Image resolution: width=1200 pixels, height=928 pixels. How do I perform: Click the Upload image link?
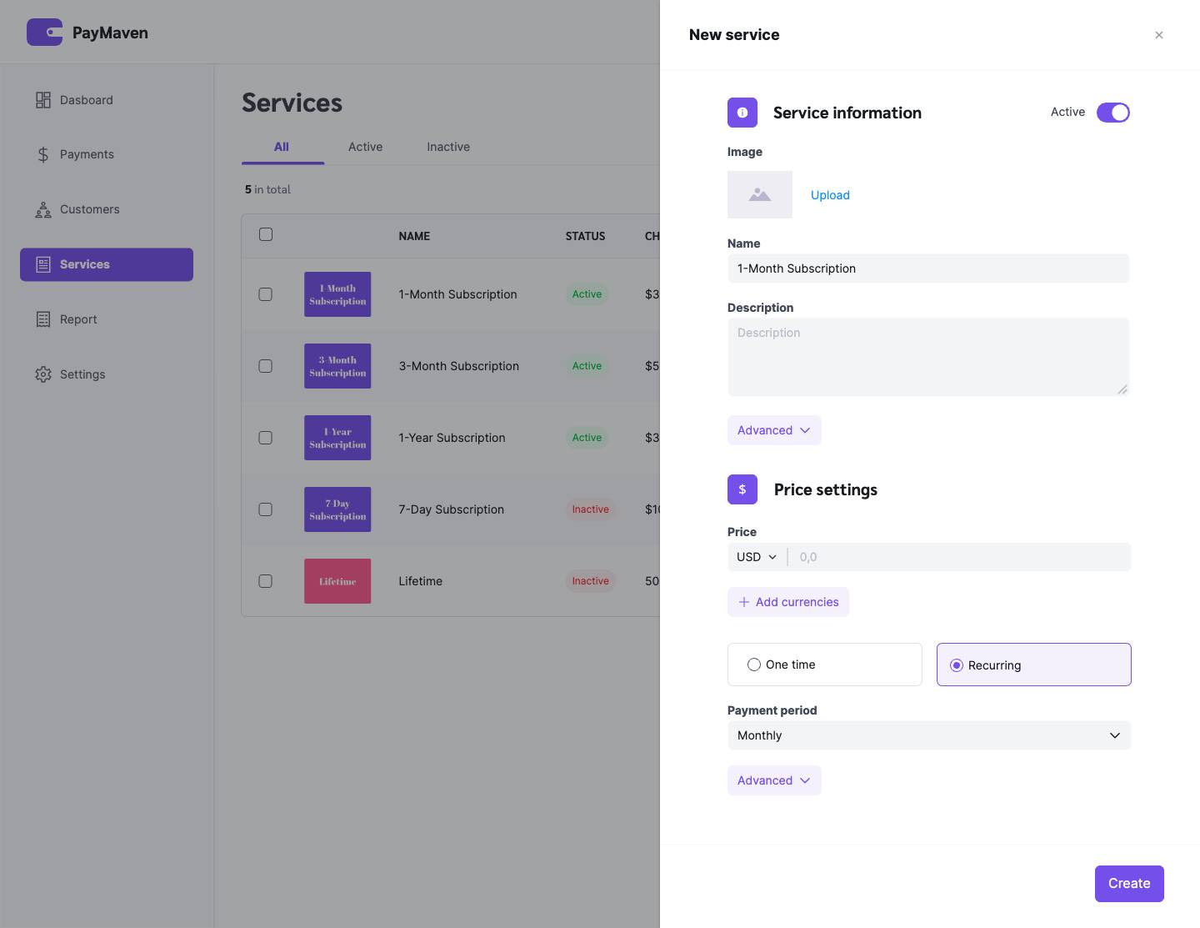click(830, 195)
